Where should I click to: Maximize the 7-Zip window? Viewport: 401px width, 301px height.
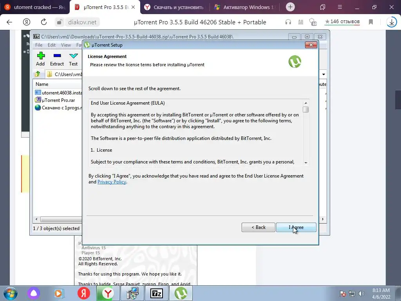pyautogui.click(x=307, y=37)
